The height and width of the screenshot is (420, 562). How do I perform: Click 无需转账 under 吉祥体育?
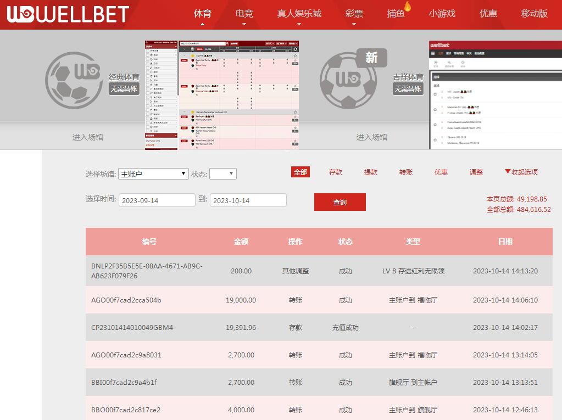click(408, 88)
